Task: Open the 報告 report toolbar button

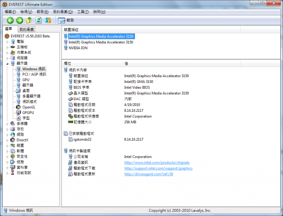Action: point(66,20)
